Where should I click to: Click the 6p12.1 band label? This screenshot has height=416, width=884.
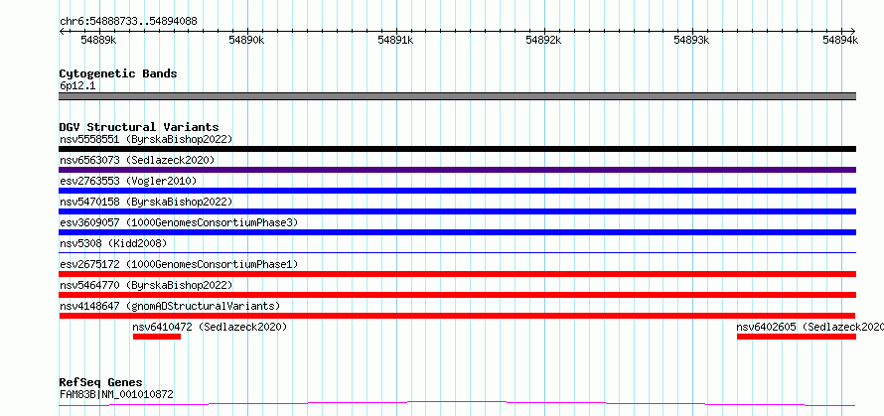(77, 85)
